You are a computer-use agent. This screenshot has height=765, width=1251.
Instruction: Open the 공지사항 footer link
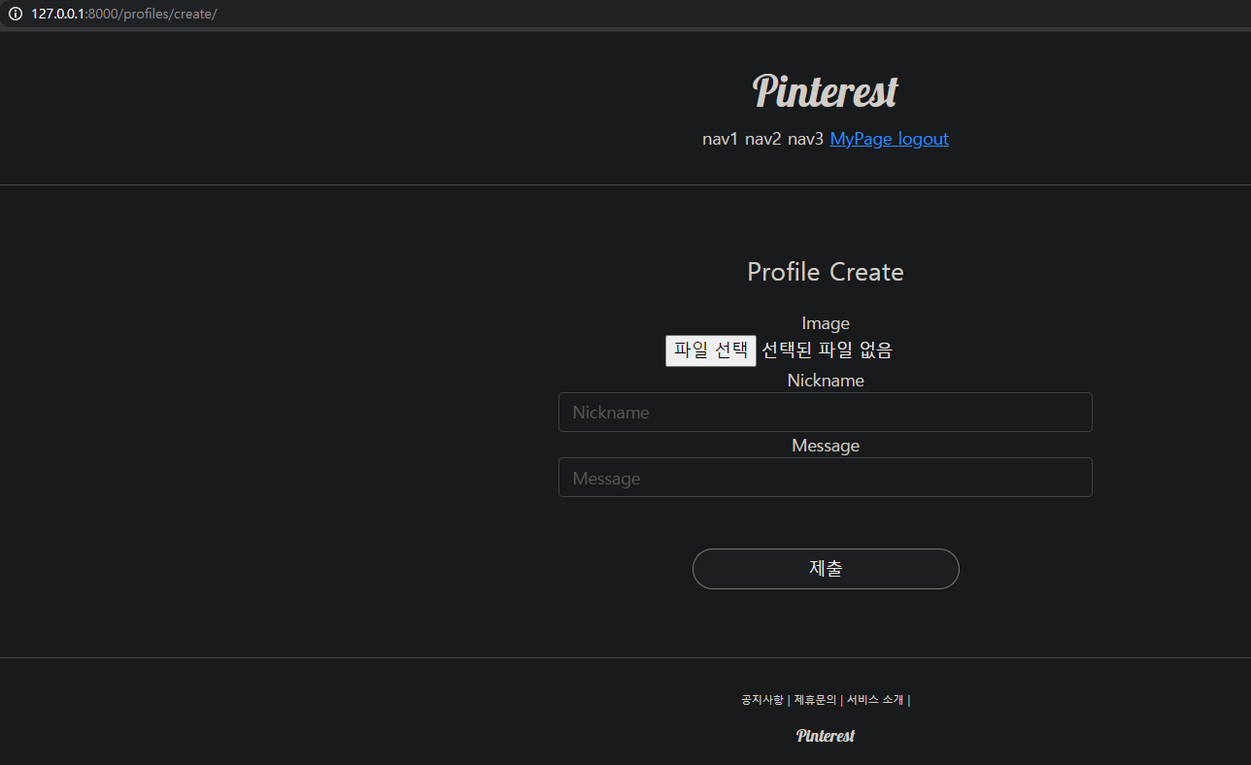click(761, 699)
